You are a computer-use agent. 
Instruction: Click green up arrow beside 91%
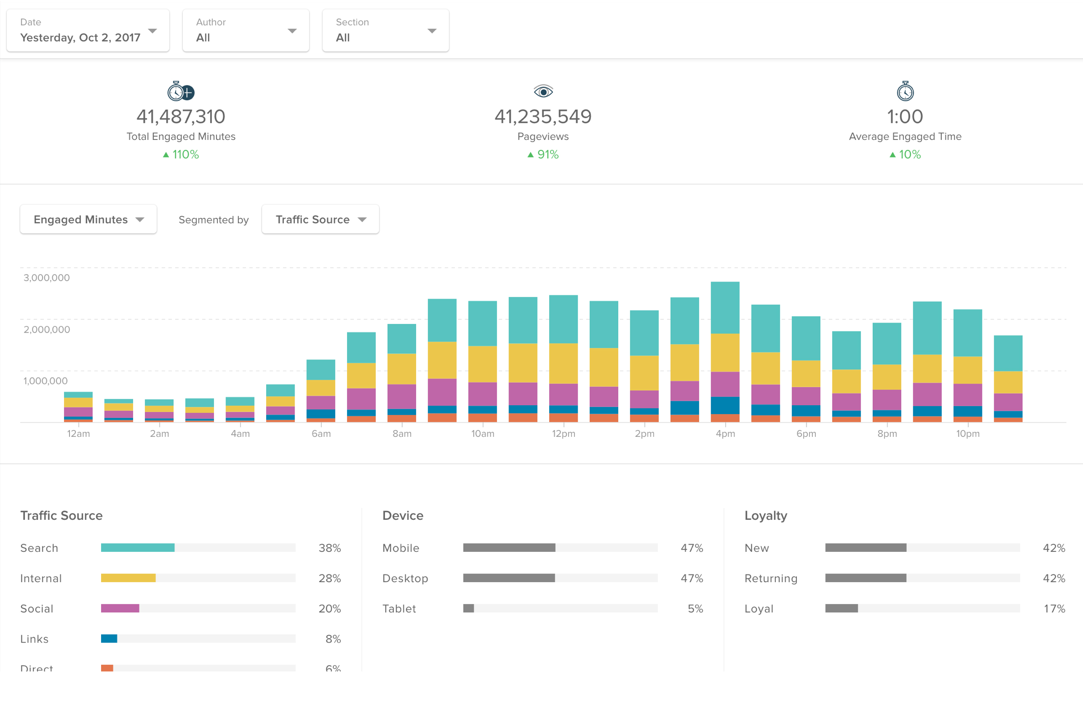pos(531,155)
